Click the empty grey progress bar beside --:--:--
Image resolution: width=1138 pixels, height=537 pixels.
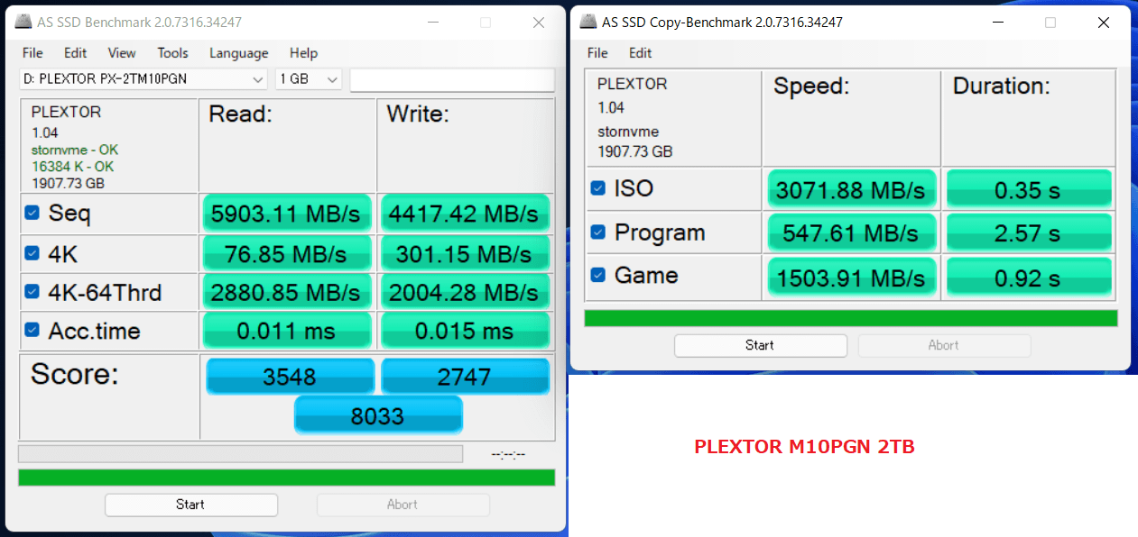tap(240, 453)
